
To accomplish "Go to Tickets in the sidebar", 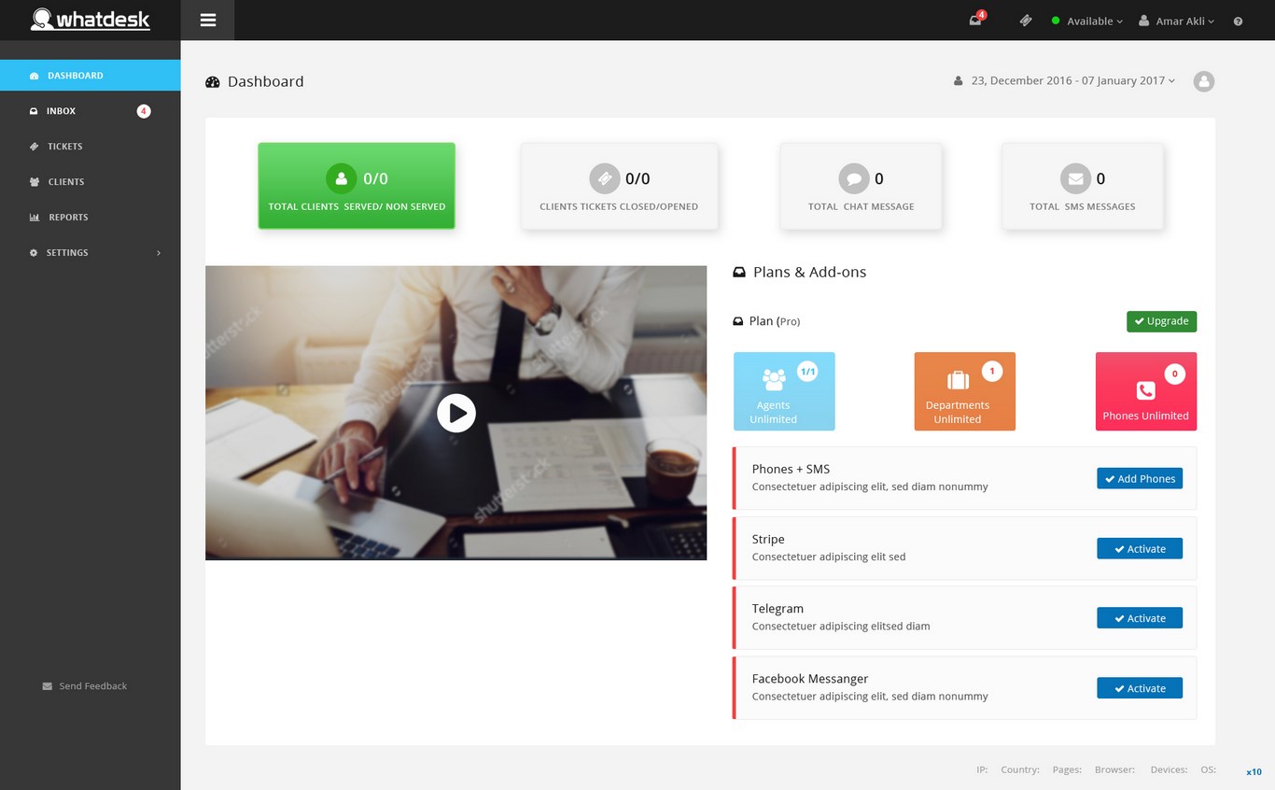I will [x=65, y=147].
